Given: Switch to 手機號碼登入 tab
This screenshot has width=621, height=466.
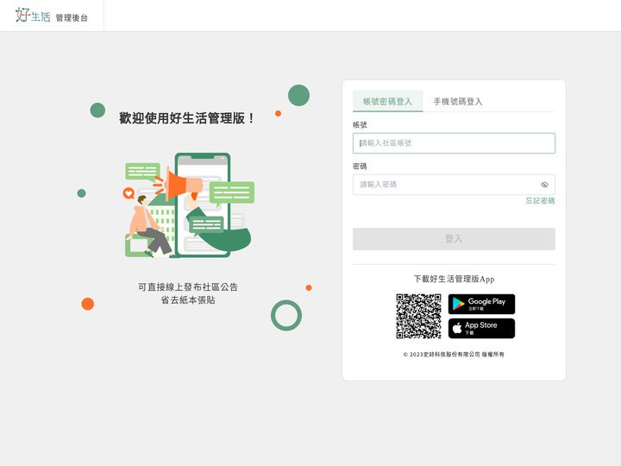Looking at the screenshot, I should pyautogui.click(x=458, y=102).
